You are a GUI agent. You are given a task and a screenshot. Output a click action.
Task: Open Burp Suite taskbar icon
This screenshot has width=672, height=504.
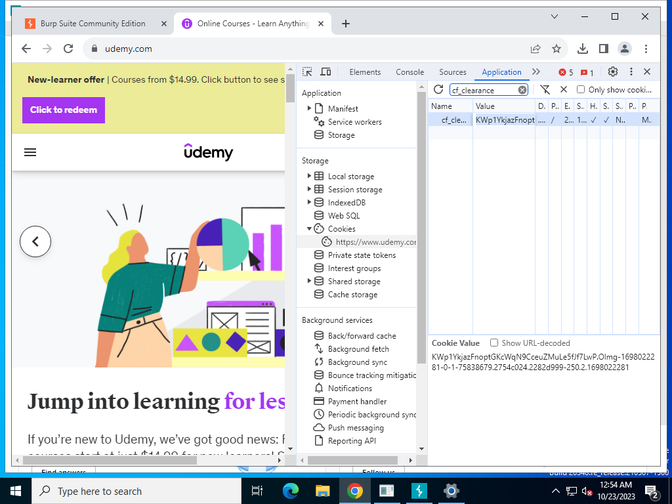tap(419, 491)
